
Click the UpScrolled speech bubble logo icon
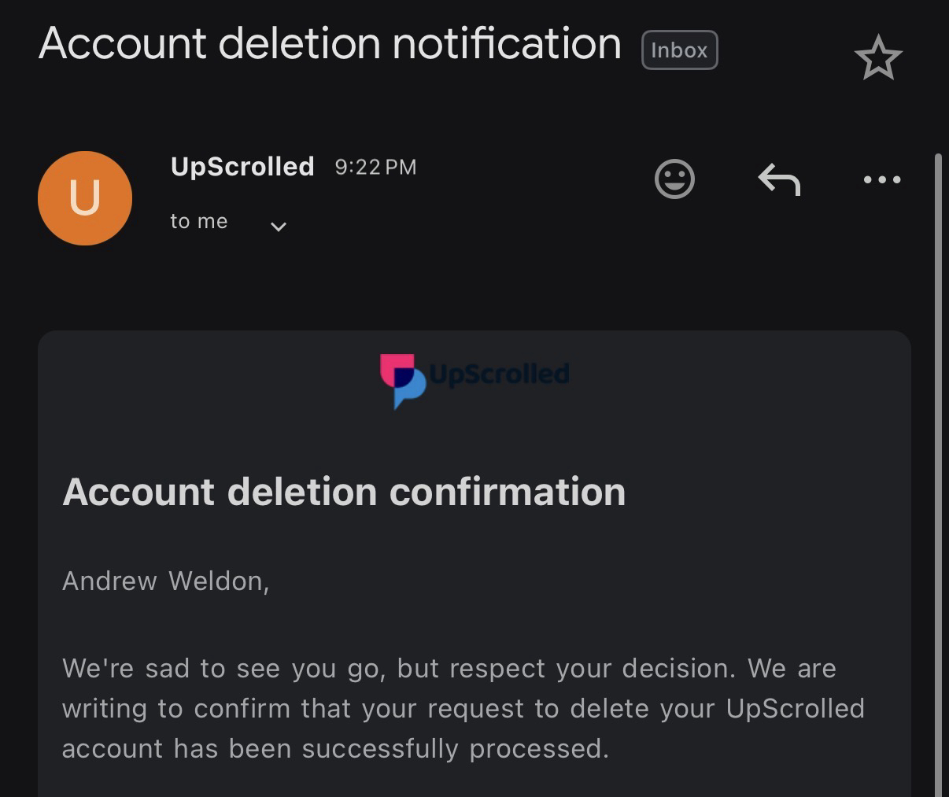(x=402, y=381)
